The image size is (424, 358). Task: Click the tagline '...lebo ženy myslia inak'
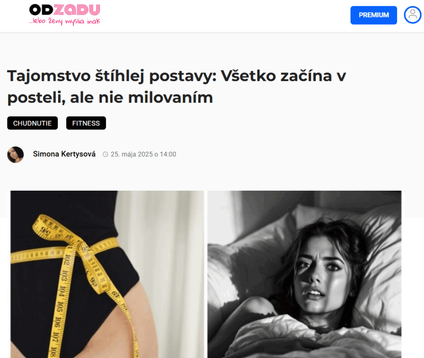[x=64, y=21]
